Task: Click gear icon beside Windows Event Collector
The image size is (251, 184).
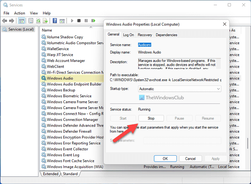Action: tap(44, 149)
